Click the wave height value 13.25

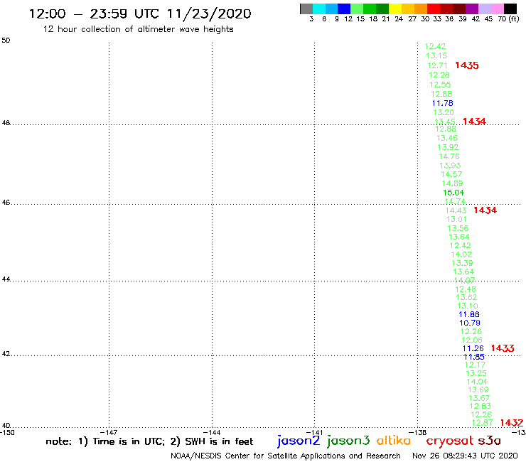[x=476, y=373]
